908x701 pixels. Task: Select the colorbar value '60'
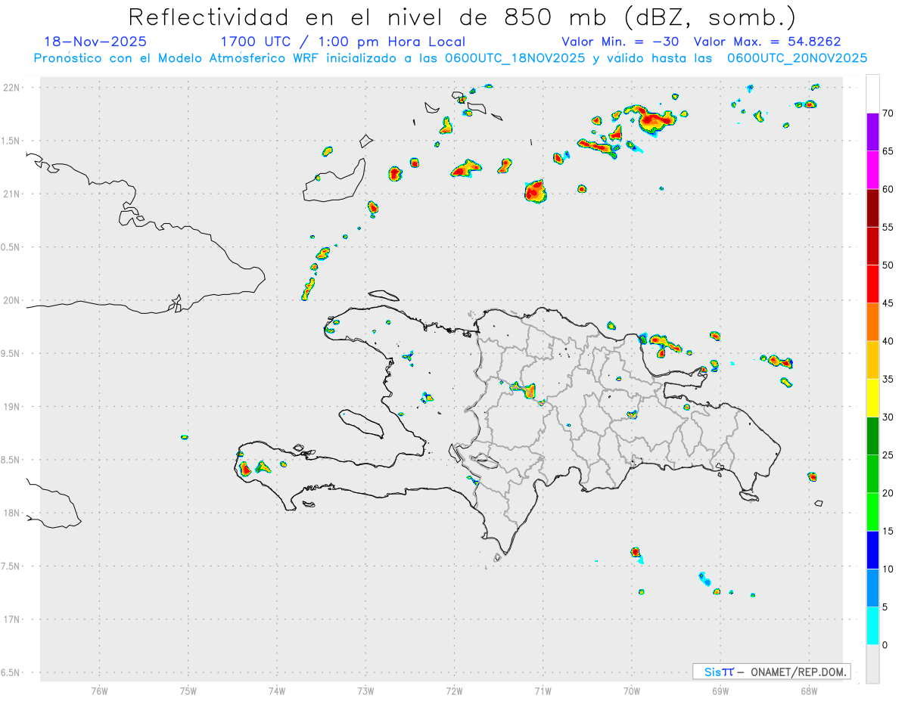[888, 189]
